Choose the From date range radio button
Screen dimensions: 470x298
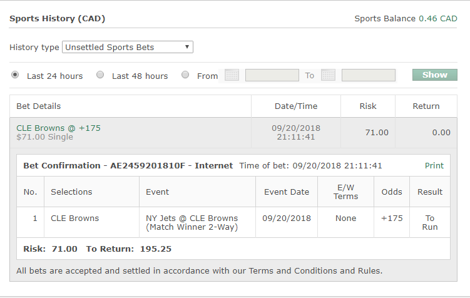pyautogui.click(x=185, y=75)
